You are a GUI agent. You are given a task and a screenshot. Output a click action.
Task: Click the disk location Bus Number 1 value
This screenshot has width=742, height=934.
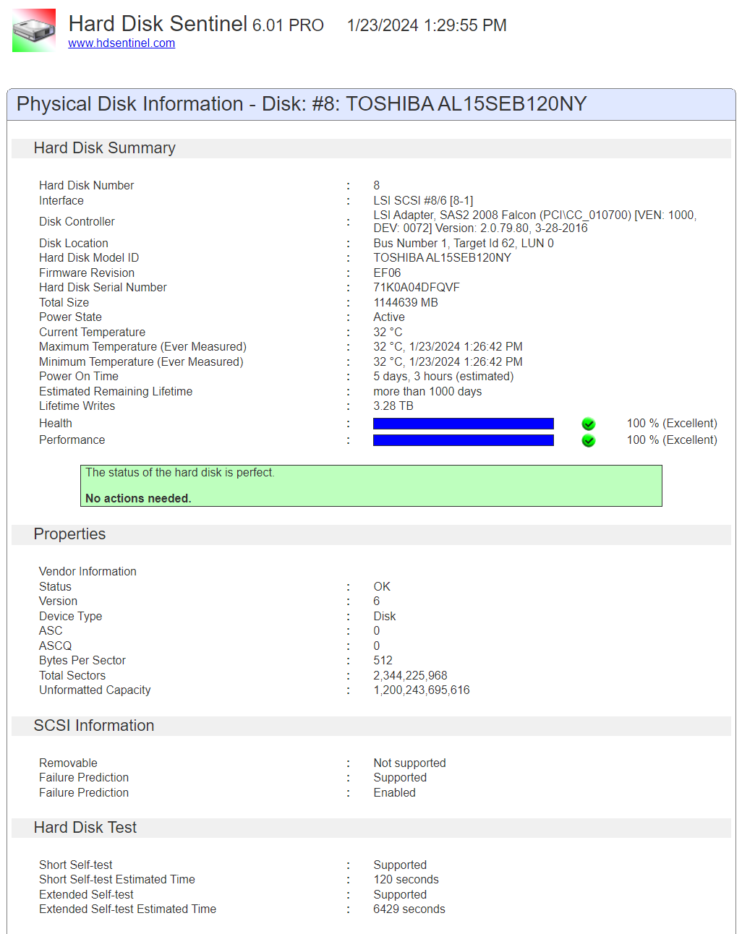coord(464,244)
